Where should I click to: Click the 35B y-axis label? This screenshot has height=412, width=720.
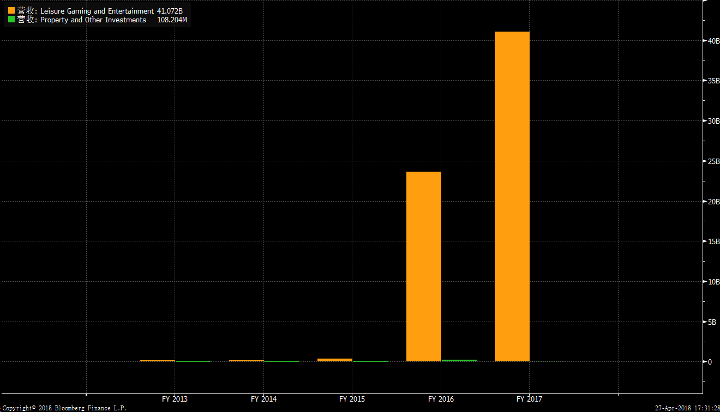tap(713, 81)
